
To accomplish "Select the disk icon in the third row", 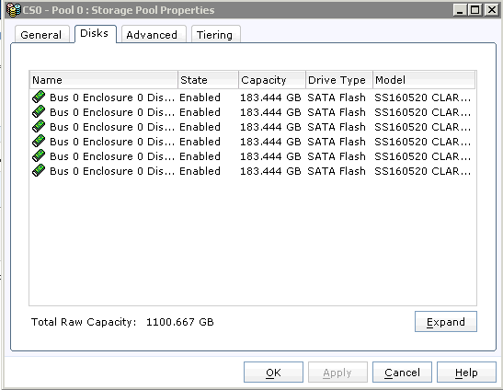I will click(39, 126).
